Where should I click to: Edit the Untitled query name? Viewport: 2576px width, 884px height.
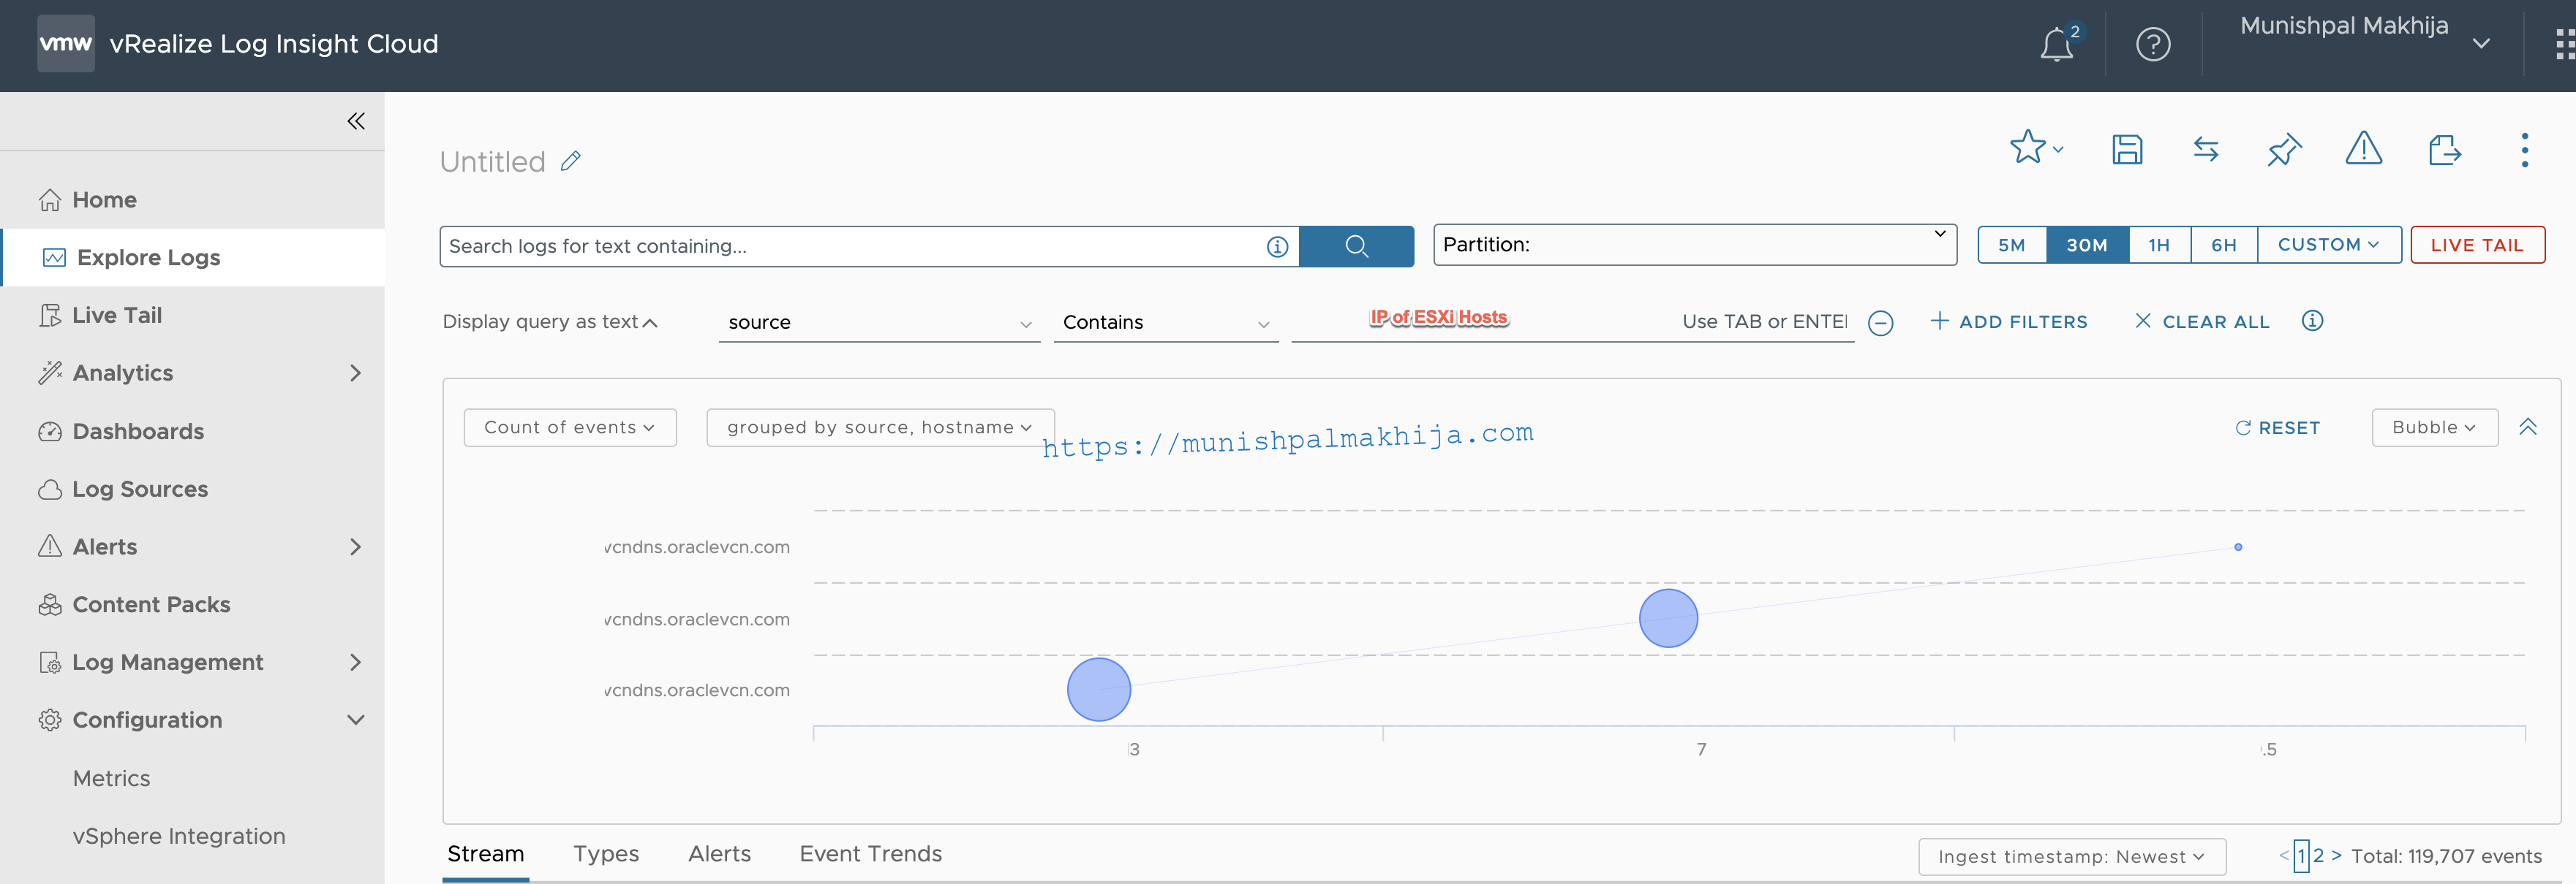(x=571, y=161)
